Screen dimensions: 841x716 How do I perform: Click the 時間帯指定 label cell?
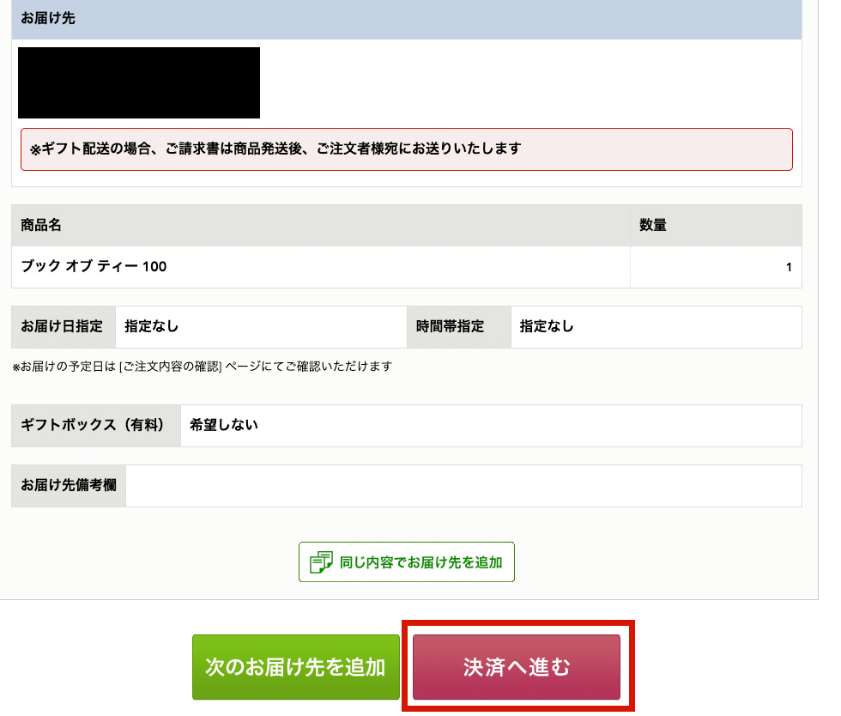pos(451,327)
